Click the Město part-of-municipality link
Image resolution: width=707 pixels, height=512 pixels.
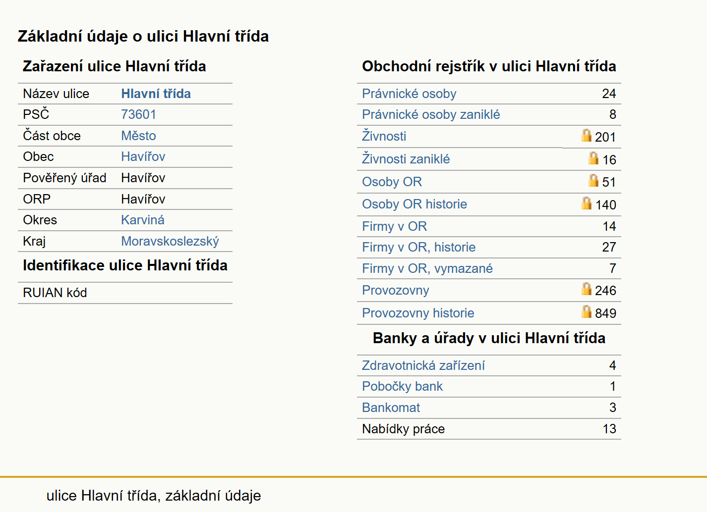coord(138,136)
